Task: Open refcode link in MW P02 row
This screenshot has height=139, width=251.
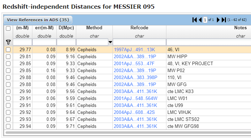Action: tap(135, 71)
